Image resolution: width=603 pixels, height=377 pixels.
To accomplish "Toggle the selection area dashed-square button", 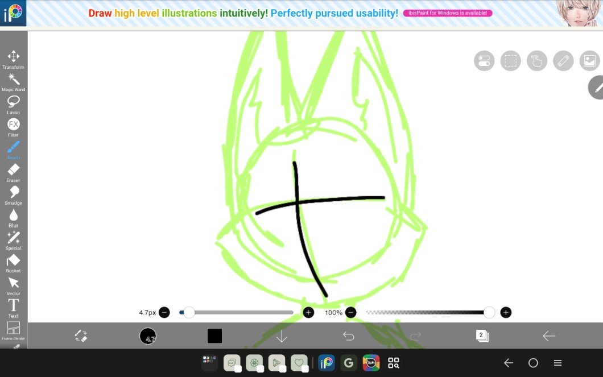I will click(510, 61).
